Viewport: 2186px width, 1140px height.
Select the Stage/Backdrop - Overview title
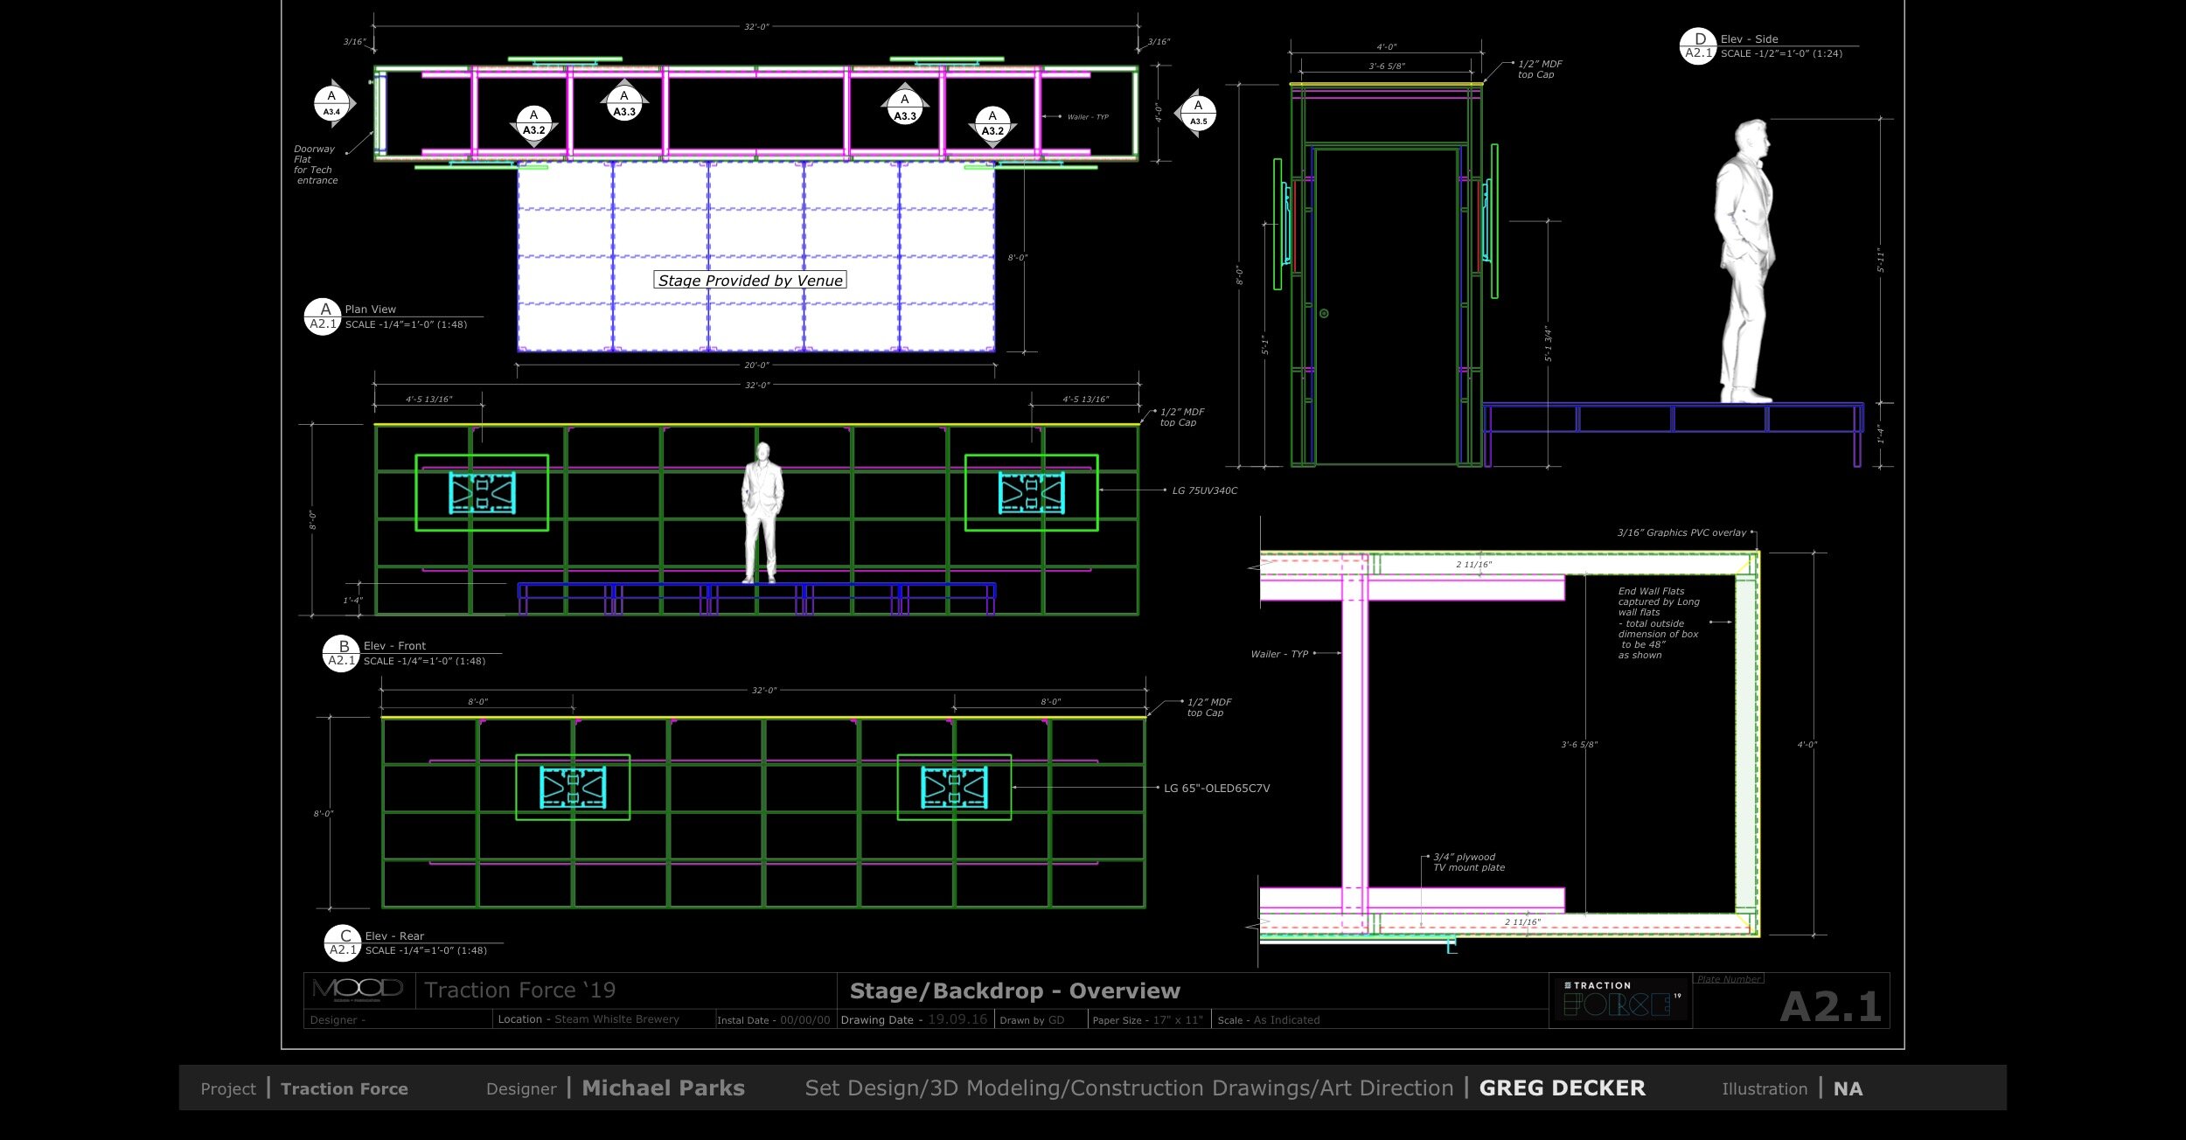tap(1016, 991)
